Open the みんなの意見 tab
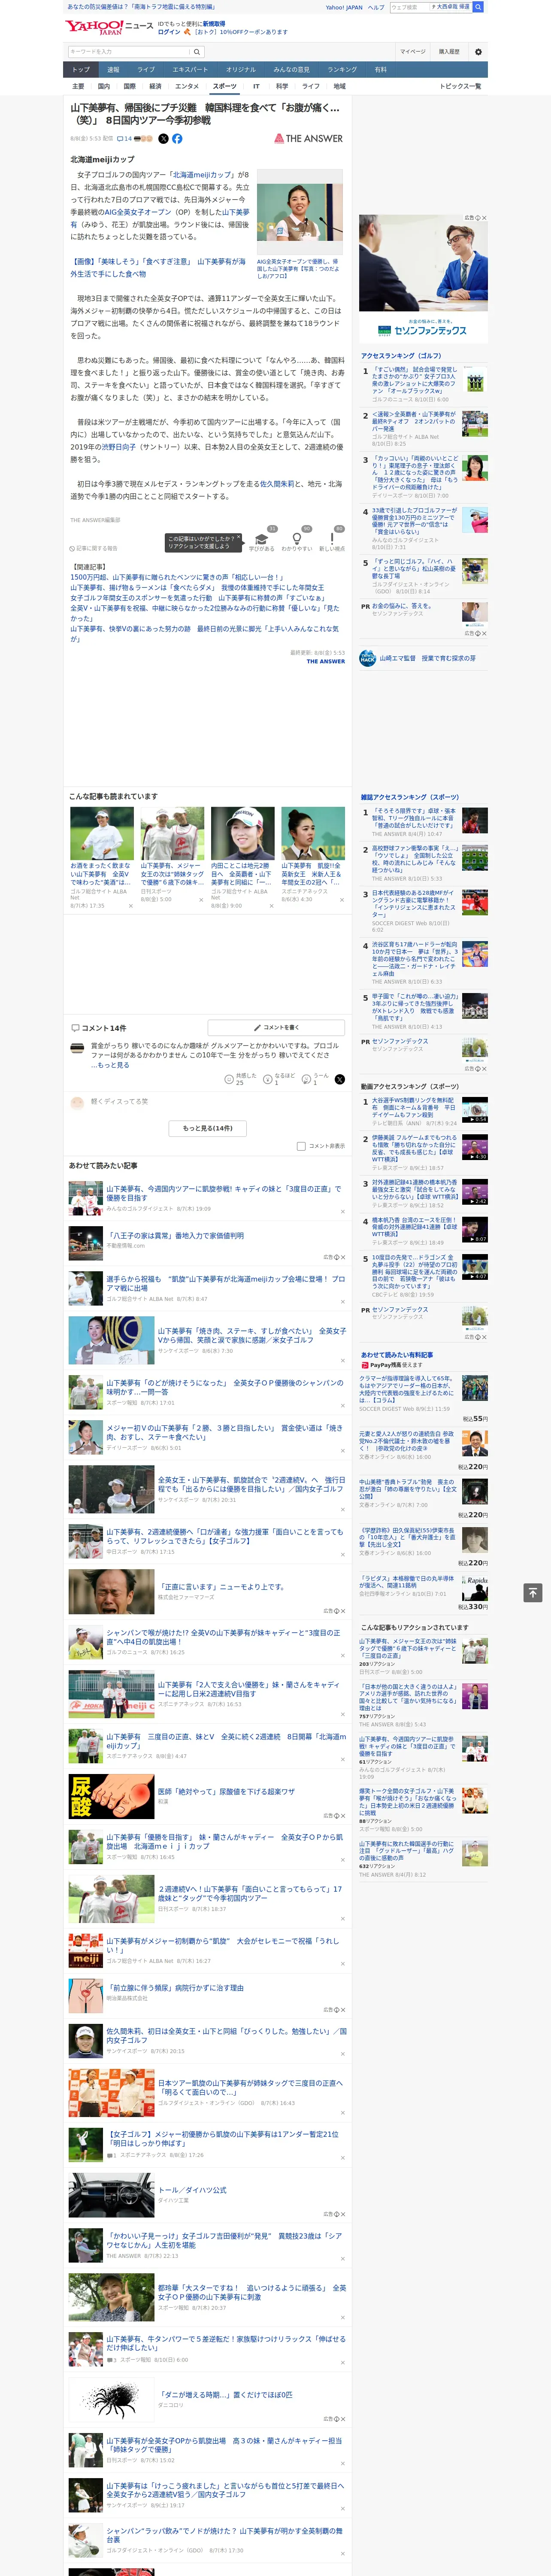 click(291, 69)
